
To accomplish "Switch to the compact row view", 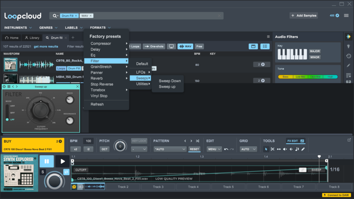I will click(253, 46).
